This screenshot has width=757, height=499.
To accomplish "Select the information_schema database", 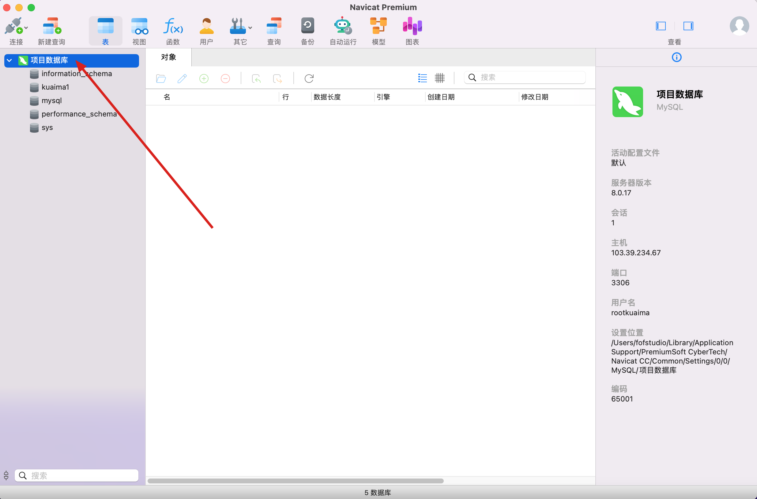I will 77,74.
